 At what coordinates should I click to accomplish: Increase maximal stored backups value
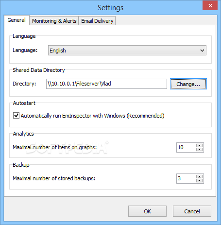click(199, 177)
